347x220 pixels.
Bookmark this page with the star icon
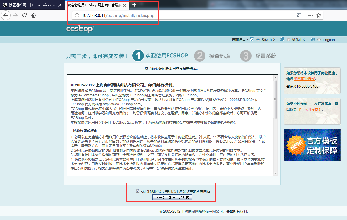point(319,15)
